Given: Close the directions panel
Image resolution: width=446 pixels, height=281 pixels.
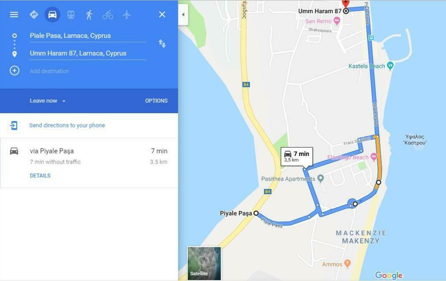Looking at the screenshot, I should (162, 15).
